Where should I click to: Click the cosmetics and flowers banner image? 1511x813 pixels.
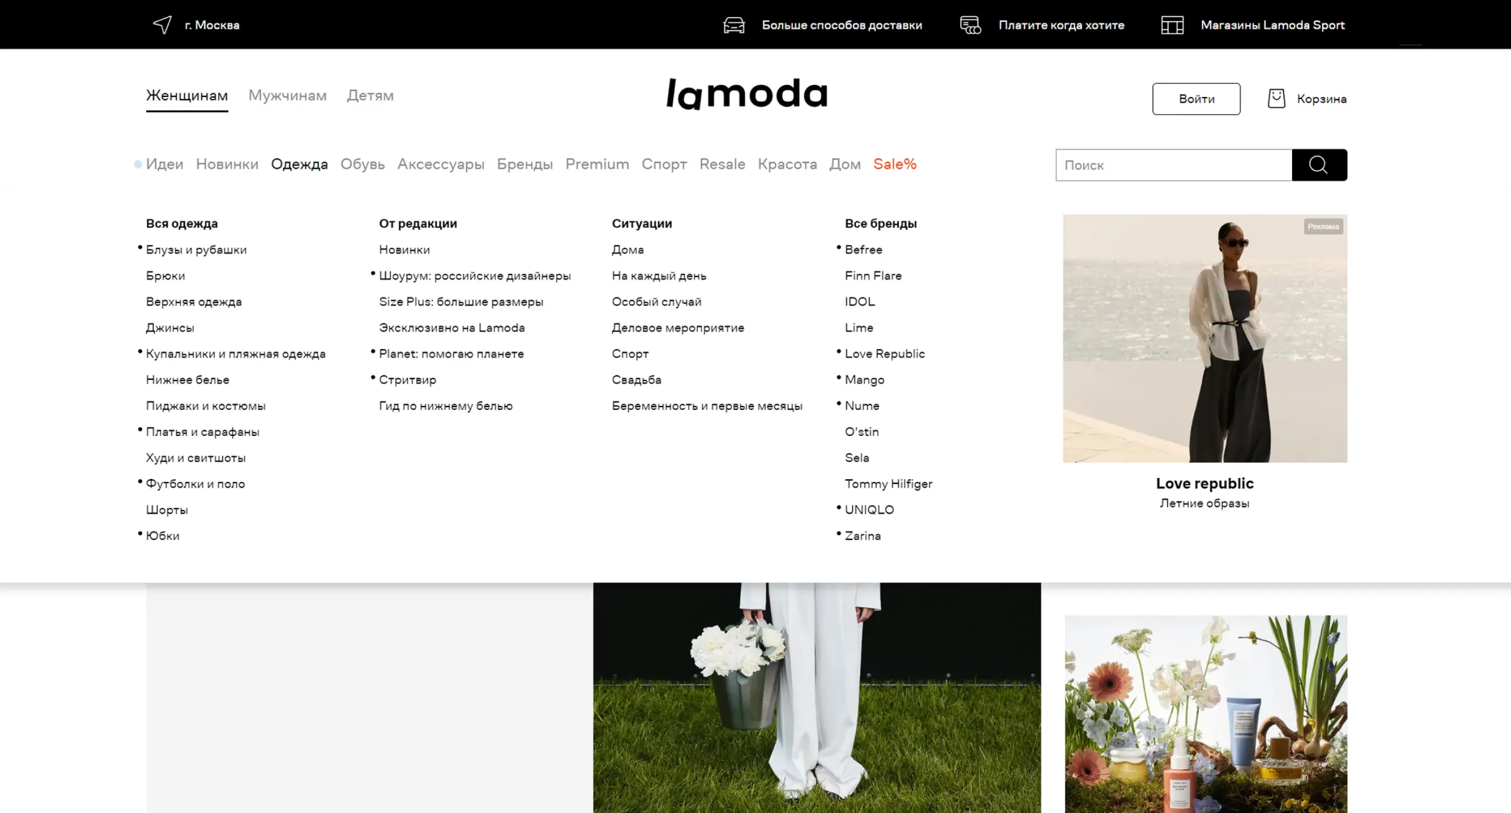point(1205,712)
